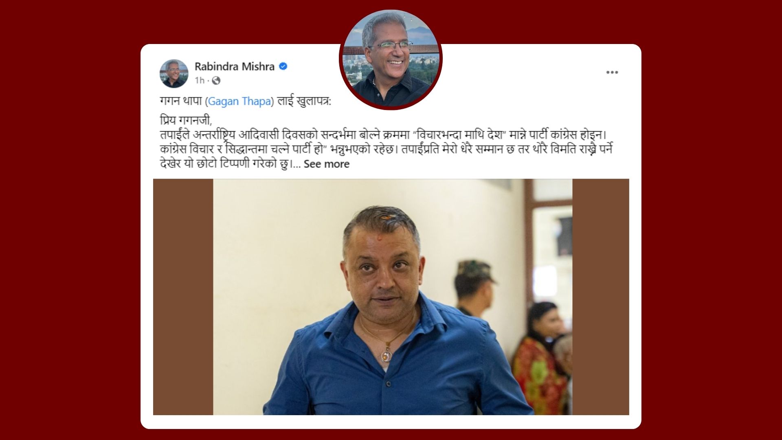Open Rabindra Mishra's small profile avatar

click(174, 73)
